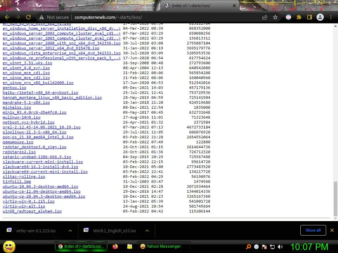Select the 'Index of /~dartz/isos/' tab
This screenshot has height=253, width=338.
199,6
